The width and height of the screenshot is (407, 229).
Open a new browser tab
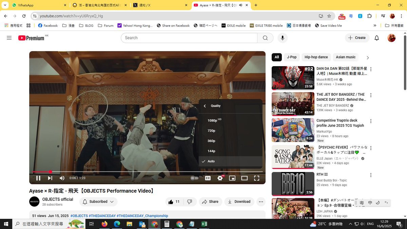tap(256, 5)
